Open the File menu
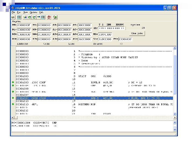Viewport: 194px width, 146px height. click(13, 12)
